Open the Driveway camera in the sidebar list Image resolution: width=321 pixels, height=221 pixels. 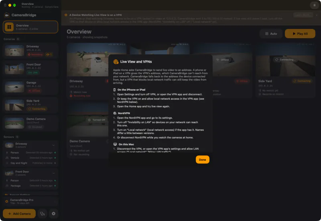[30, 51]
